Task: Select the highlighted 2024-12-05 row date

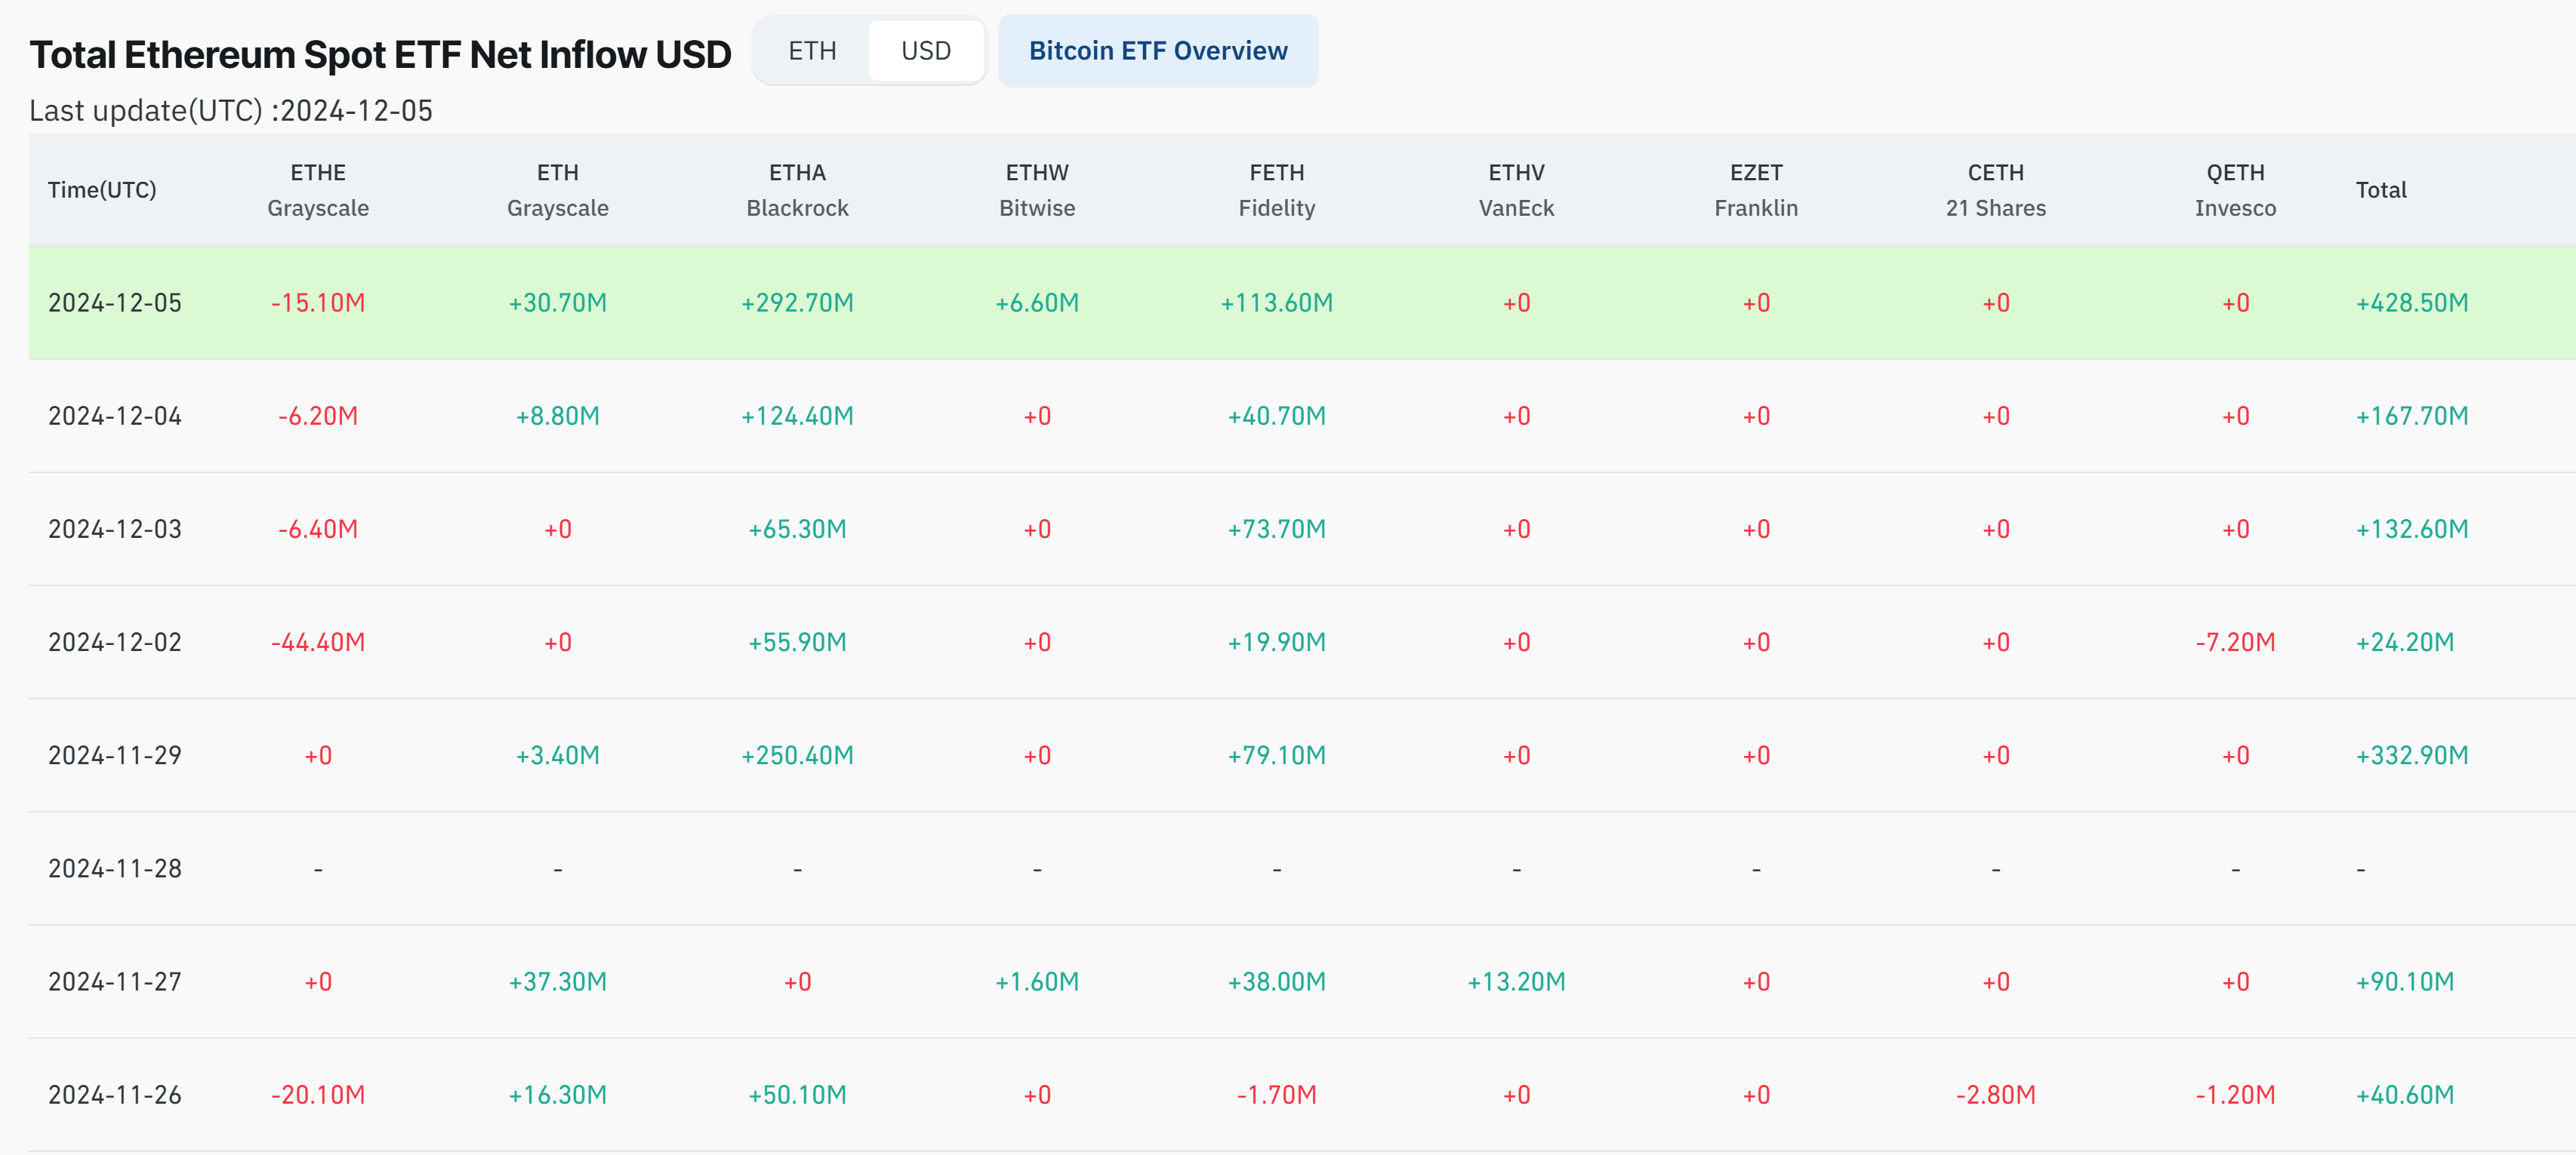Action: [115, 303]
